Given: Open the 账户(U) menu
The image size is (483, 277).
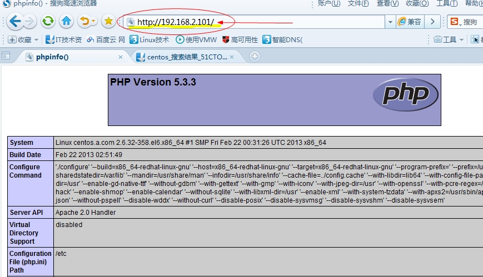Looking at the screenshot, I should point(329,3).
